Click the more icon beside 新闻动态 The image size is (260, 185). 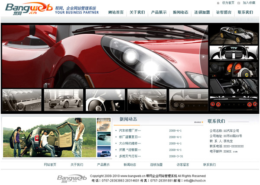click(198, 122)
